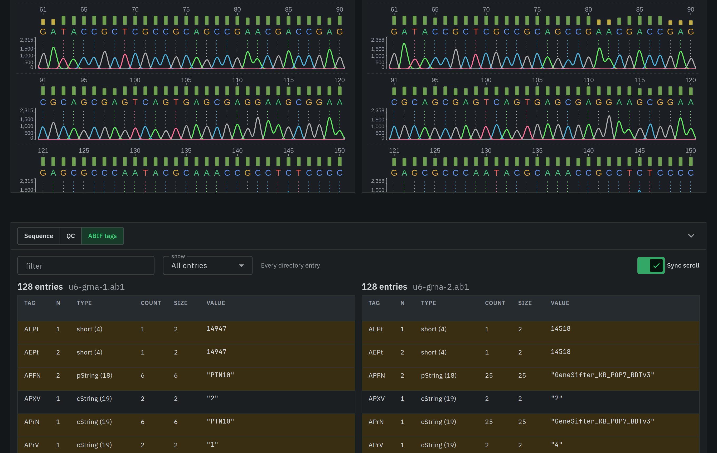Click the APrN tag cell in u6-grna-1 table
This screenshot has width=717, height=453.
coord(32,422)
